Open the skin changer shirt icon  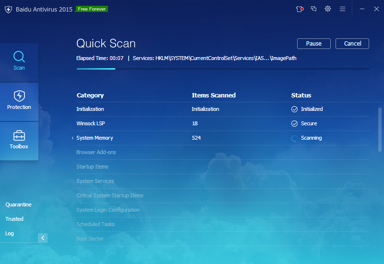(x=300, y=9)
